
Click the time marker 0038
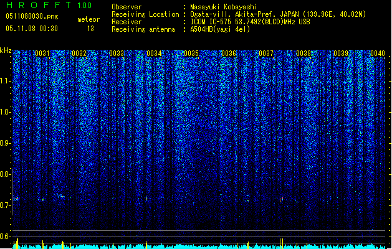pyautogui.click(x=304, y=54)
